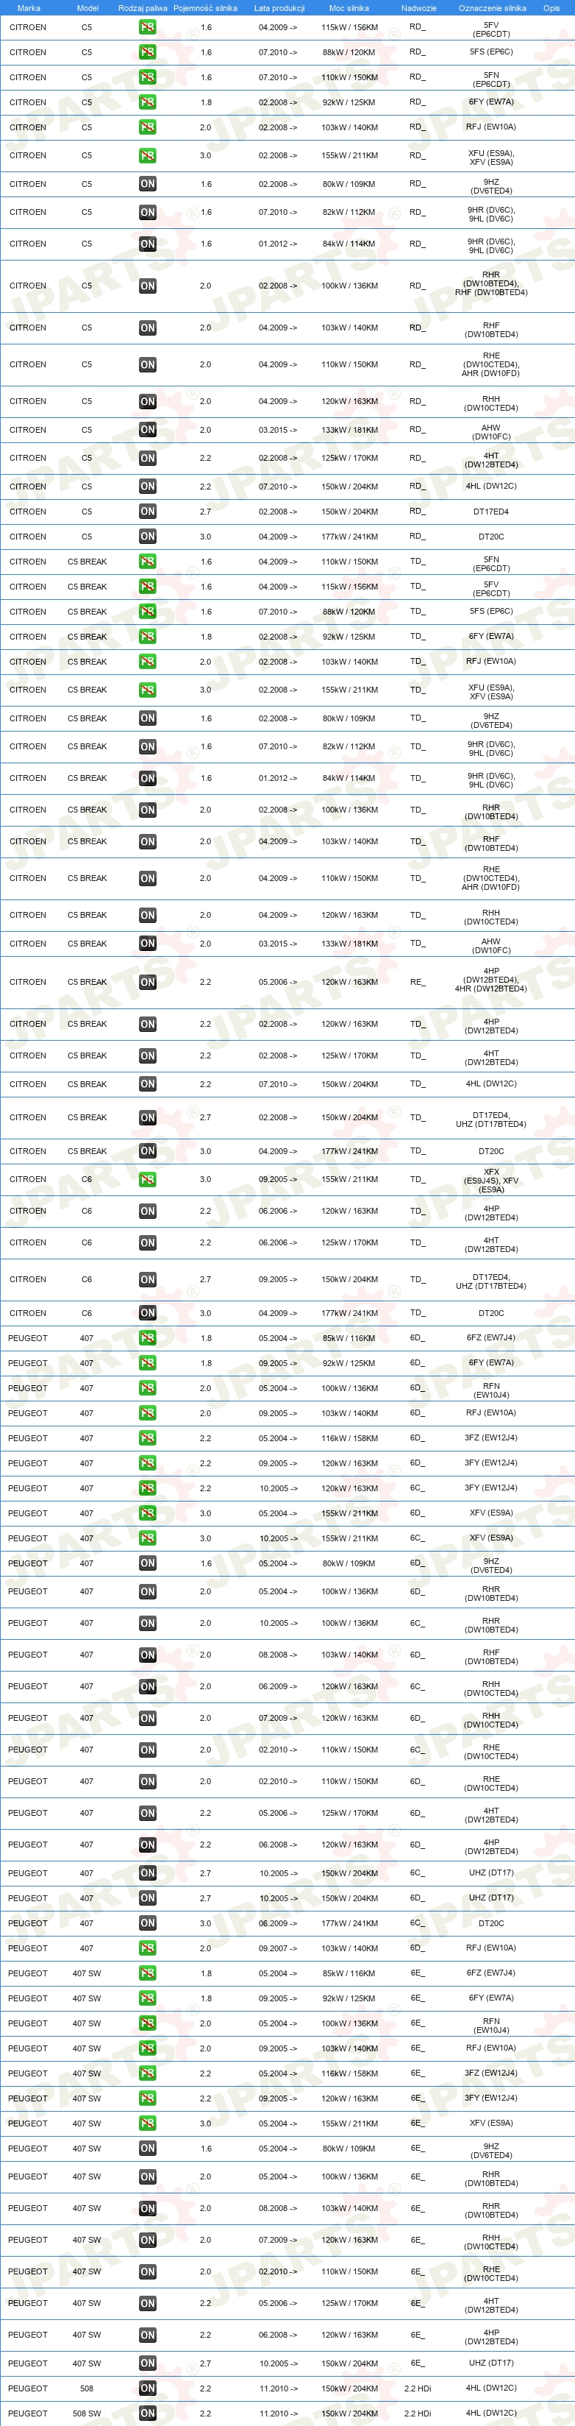Click the Nadwozie column header

[419, 7]
